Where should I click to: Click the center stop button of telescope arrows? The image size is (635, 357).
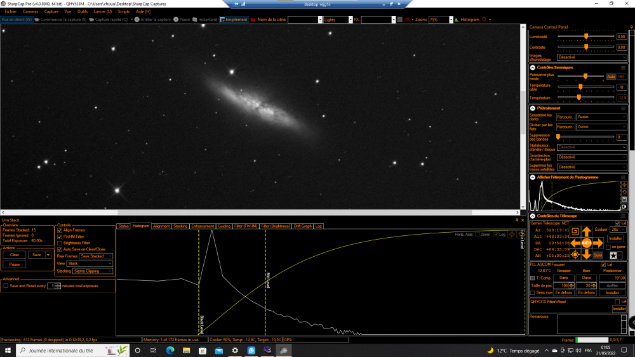pos(586,243)
